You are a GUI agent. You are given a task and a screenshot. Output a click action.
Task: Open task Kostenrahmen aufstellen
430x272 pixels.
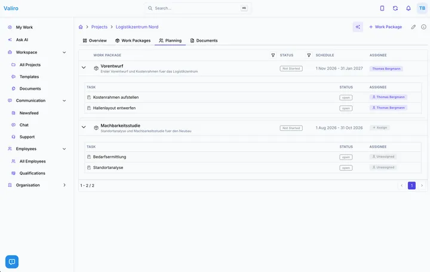[x=116, y=98]
